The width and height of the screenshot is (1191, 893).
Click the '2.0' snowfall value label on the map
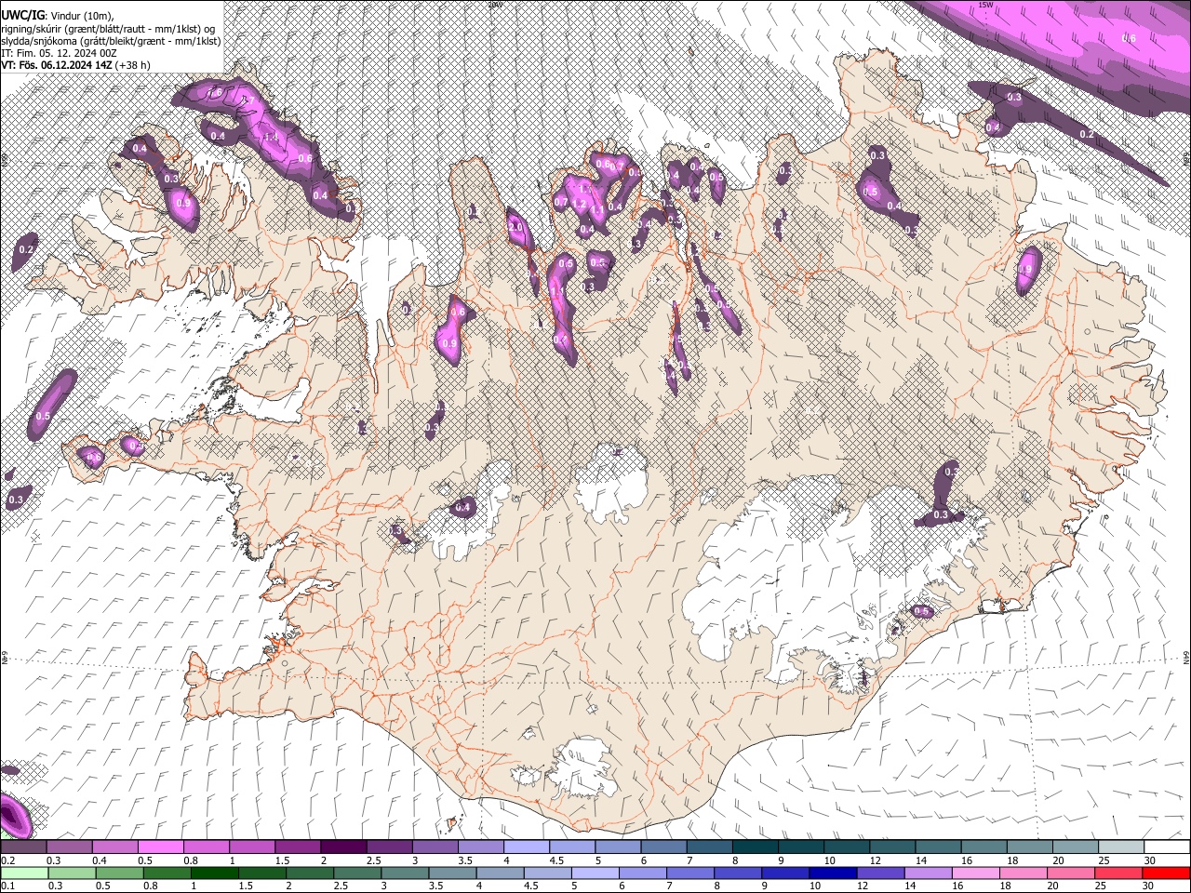click(515, 227)
